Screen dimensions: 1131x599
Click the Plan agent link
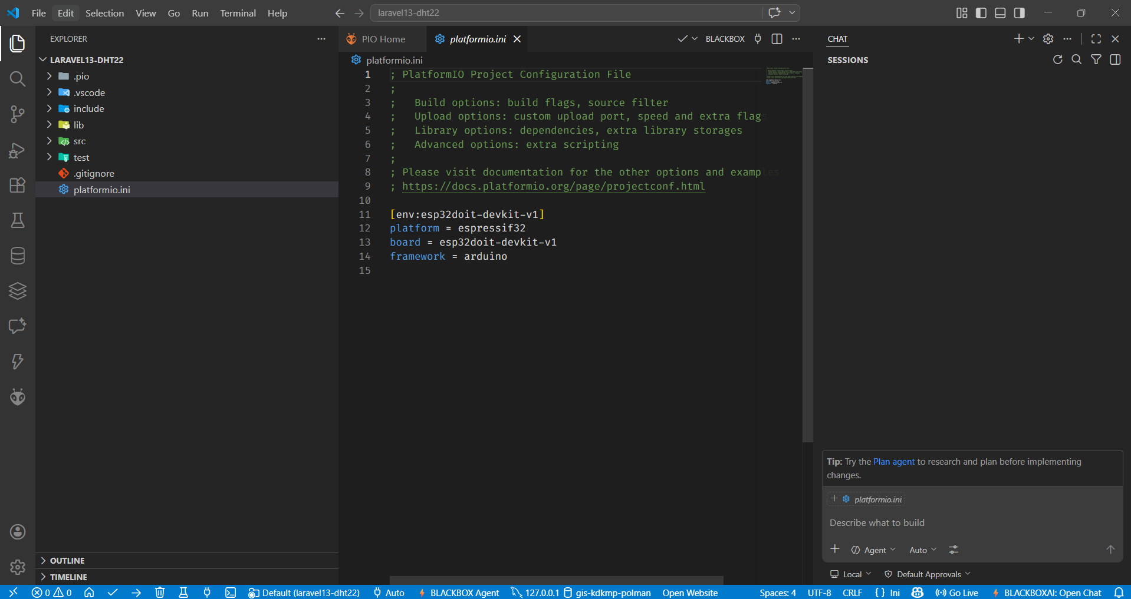tap(894, 462)
